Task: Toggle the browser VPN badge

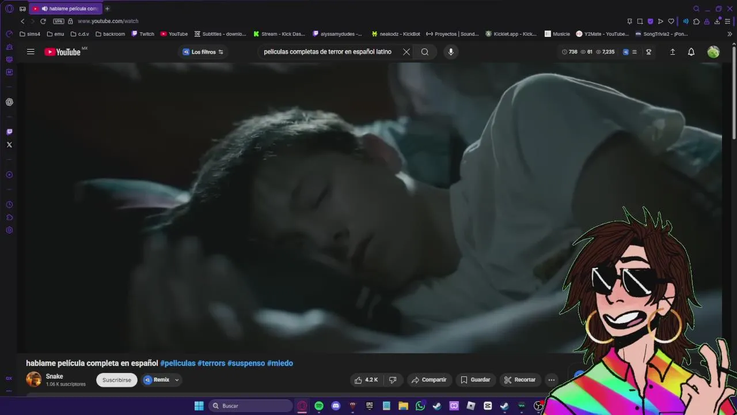Action: 58,21
